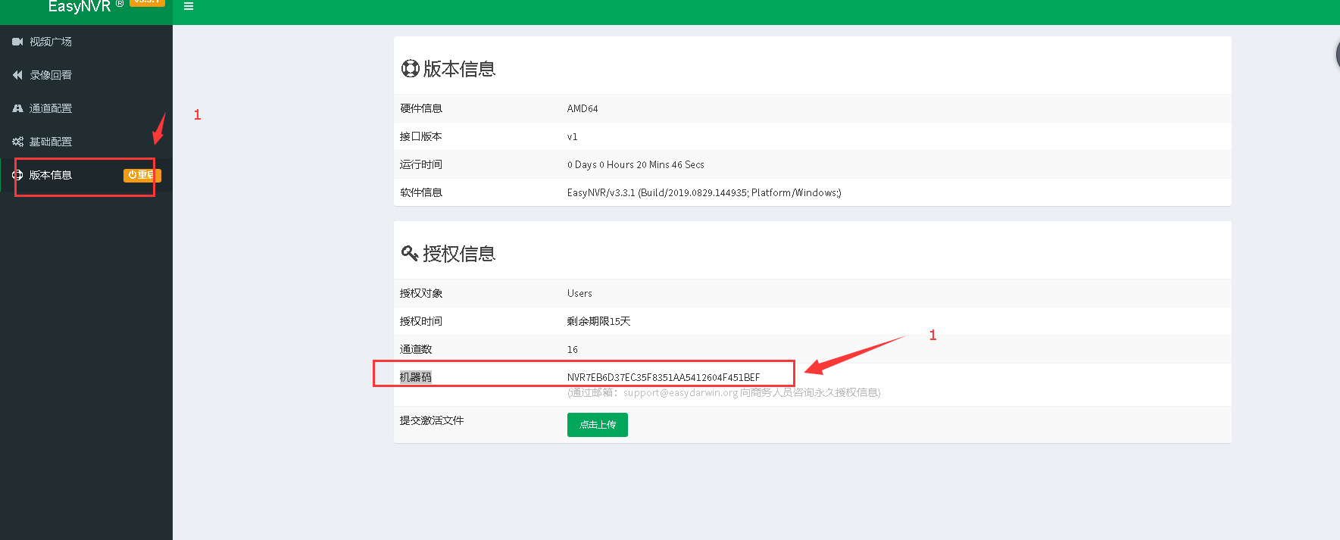Click the 接口版本 value v1

tap(573, 137)
